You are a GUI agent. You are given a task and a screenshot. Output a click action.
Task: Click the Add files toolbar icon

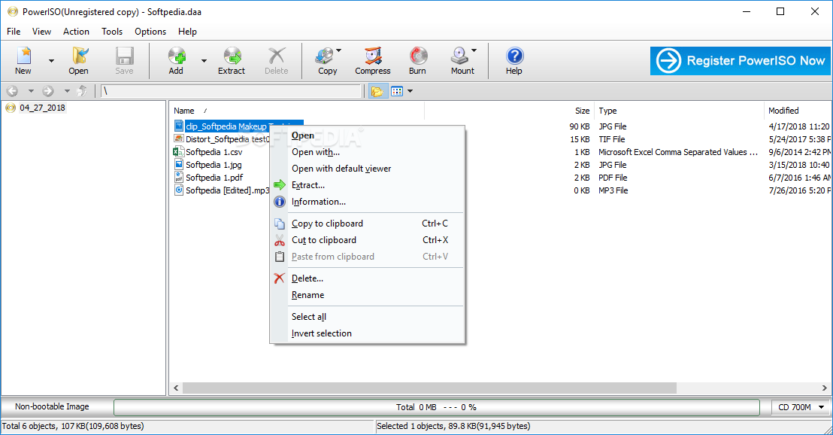(x=177, y=56)
